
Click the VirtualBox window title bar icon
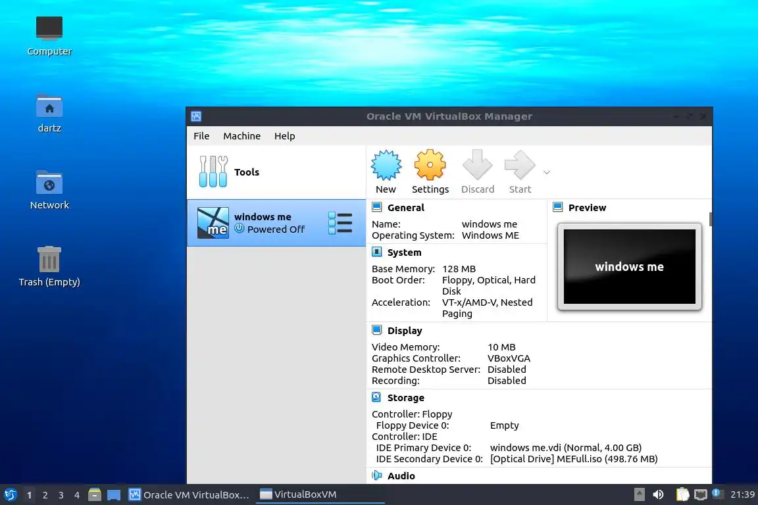pyautogui.click(x=196, y=116)
